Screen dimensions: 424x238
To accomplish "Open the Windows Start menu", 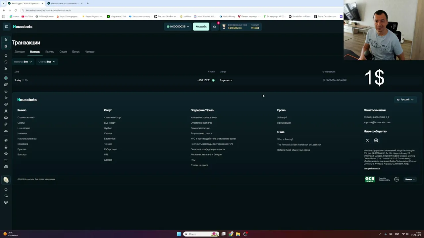I will point(179,234).
